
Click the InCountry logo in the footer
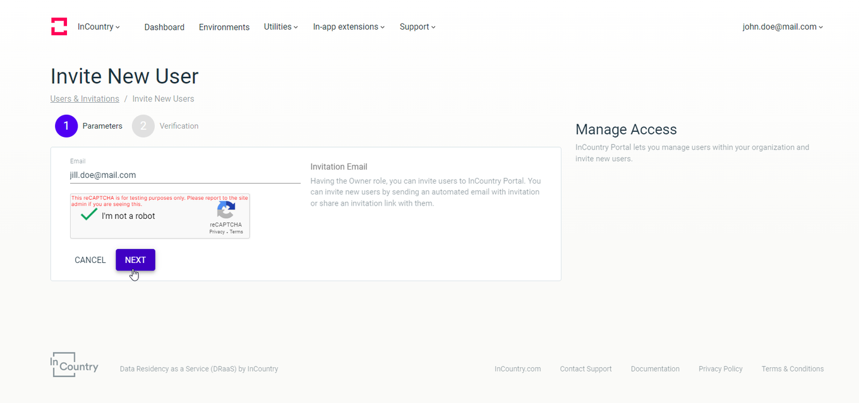point(73,364)
